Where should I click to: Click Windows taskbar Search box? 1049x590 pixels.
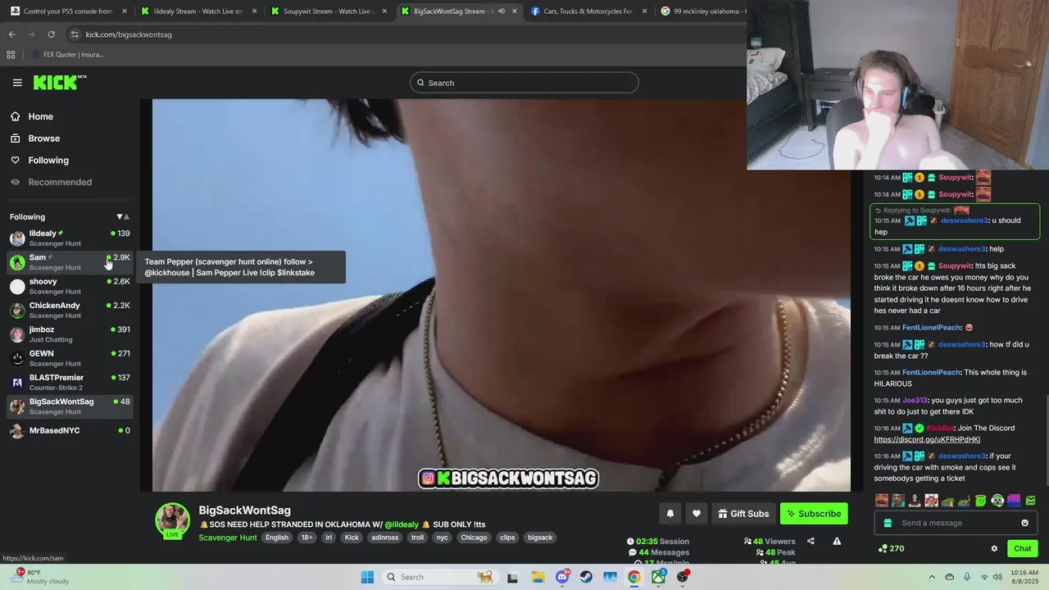(x=439, y=577)
